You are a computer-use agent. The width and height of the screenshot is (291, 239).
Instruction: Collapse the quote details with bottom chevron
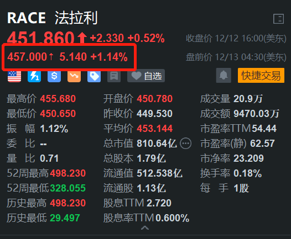pos(145,228)
